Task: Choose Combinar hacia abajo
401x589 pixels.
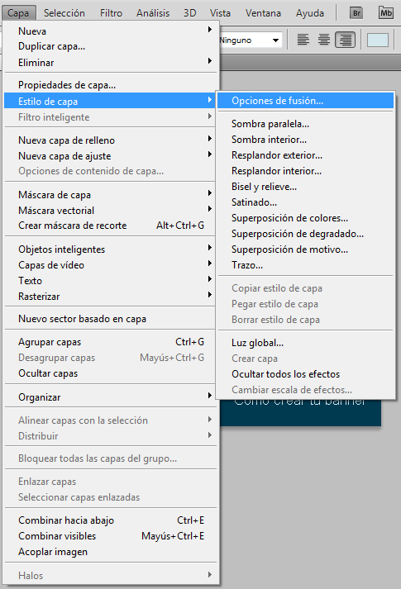Action: 111,520
